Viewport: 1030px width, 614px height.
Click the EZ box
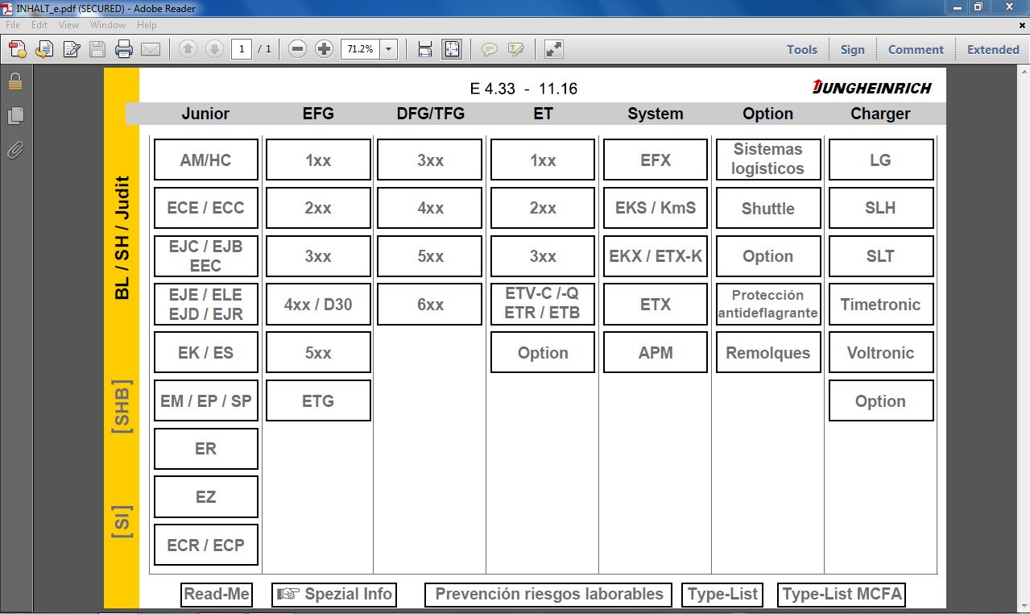[x=205, y=497]
